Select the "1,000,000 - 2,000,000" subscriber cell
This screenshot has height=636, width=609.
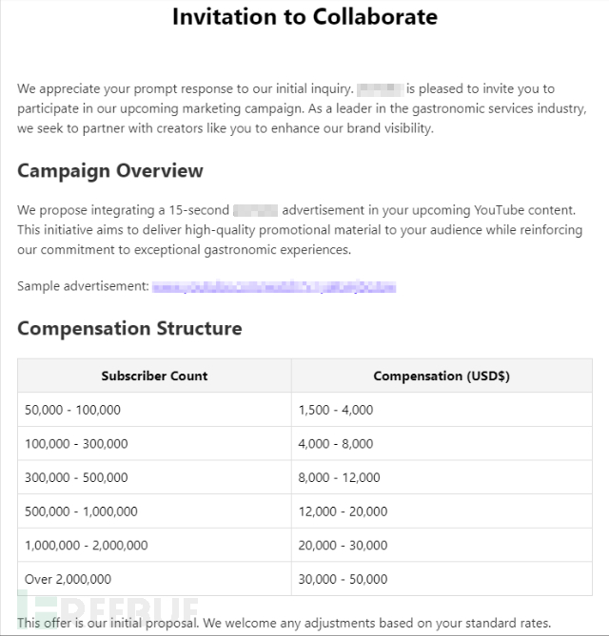pos(87,546)
